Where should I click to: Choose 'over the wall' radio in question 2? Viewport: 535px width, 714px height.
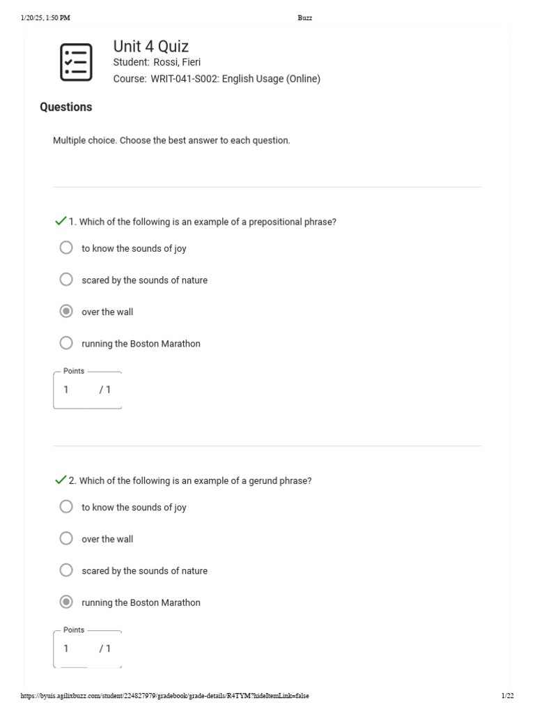click(66, 539)
